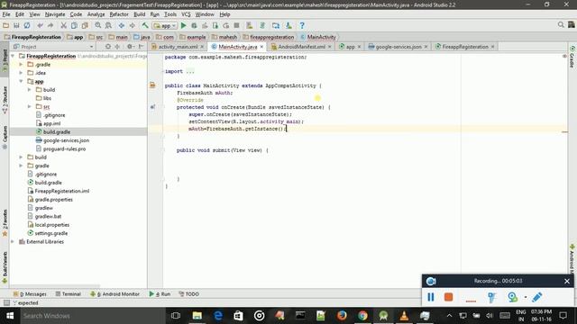Expand the src folder arrow
The image size is (577, 324).
tap(30, 106)
